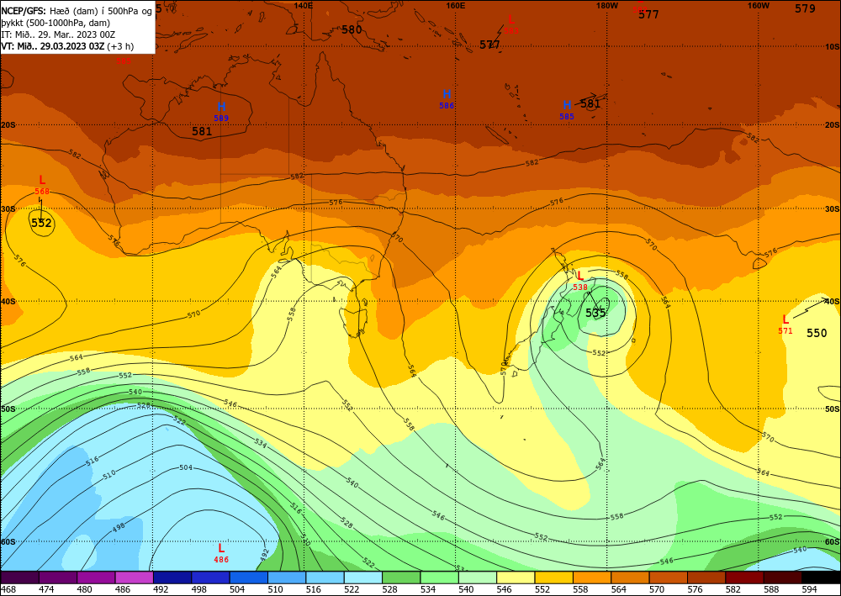This screenshot has width=841, height=596.
Task: Pick the legend swatch between 540 and 546
Action: [x=478, y=578]
